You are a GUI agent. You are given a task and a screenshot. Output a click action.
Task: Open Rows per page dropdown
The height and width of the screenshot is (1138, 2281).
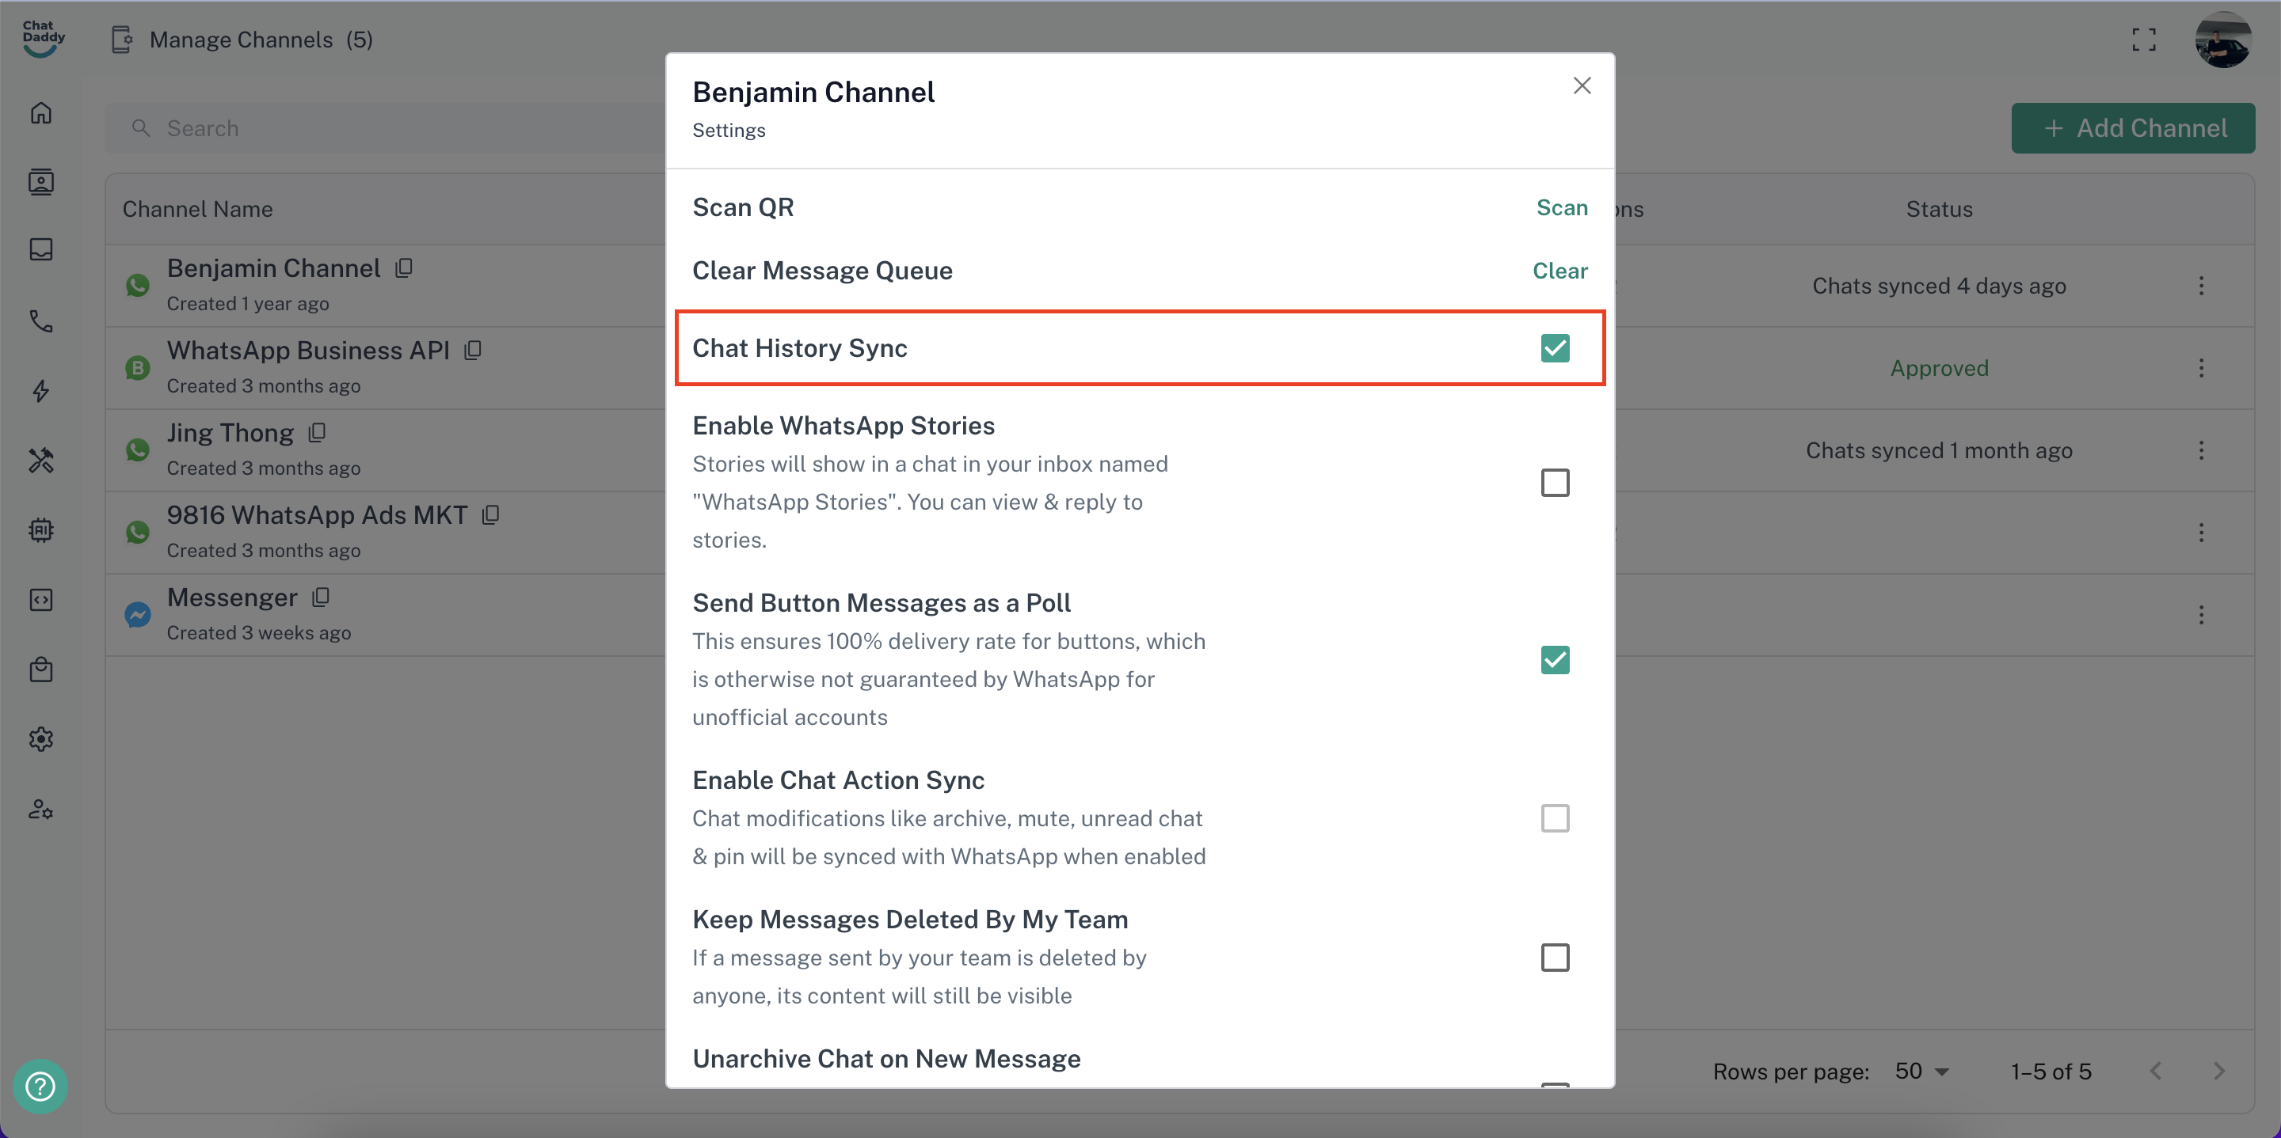pos(1921,1072)
